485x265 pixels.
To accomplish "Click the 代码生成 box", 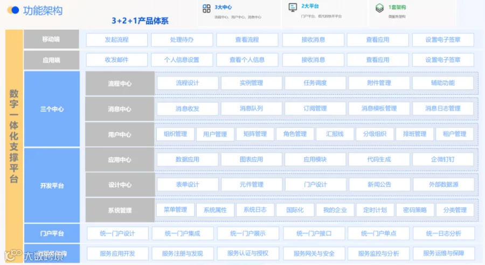I will click(379, 159).
